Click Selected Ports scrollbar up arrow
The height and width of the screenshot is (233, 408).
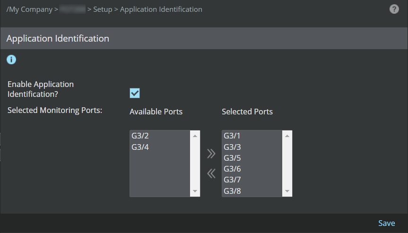click(x=287, y=136)
